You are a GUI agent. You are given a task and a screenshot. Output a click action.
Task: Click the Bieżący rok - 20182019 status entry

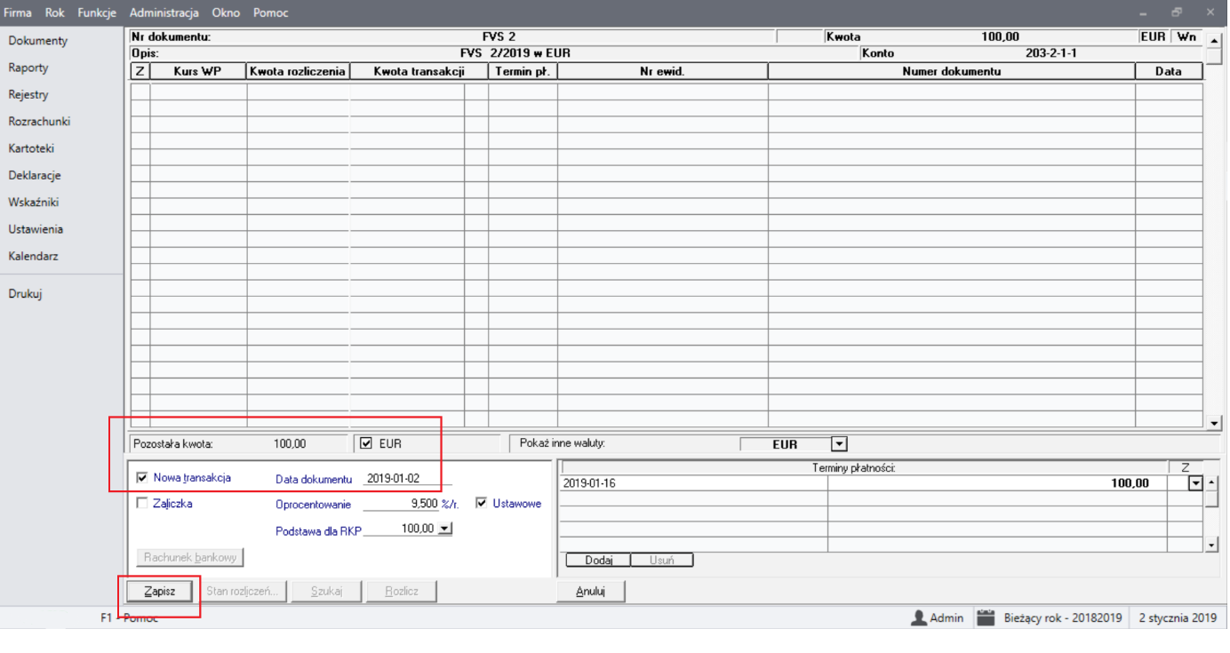click(1062, 617)
